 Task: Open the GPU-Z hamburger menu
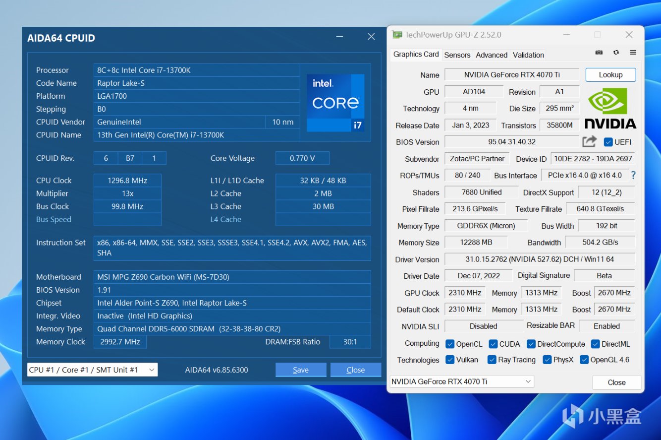click(x=633, y=53)
